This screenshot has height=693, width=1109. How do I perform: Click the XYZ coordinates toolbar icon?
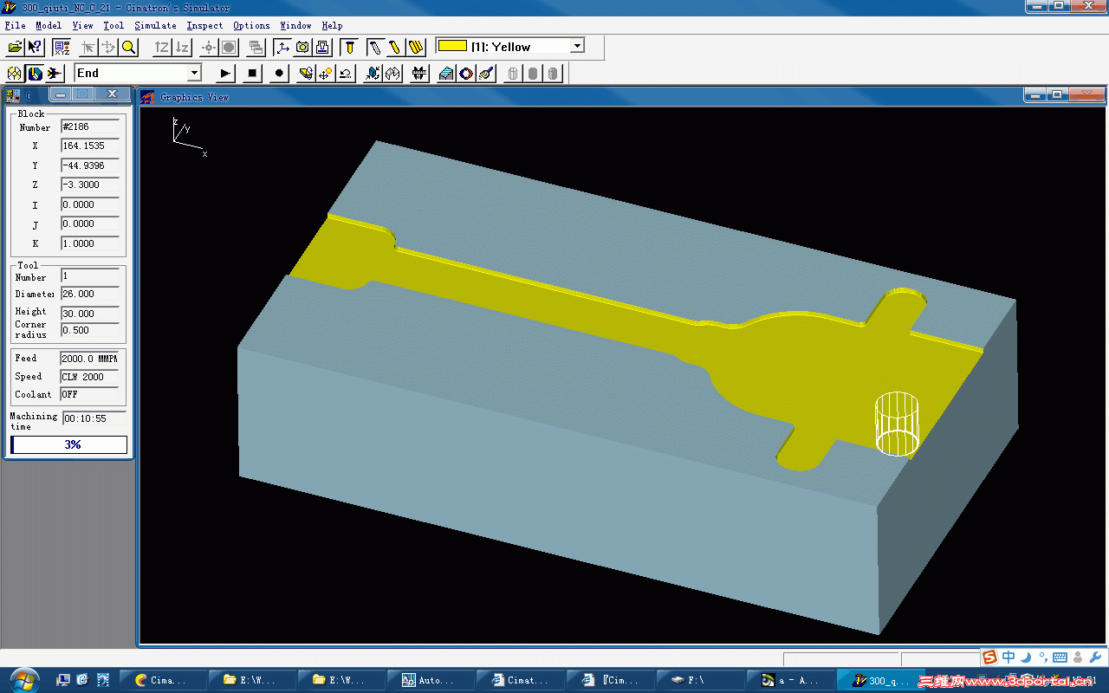[x=62, y=47]
